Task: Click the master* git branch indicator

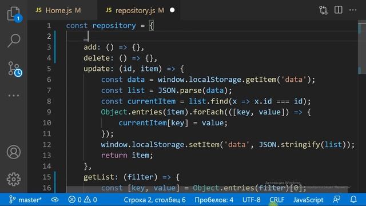Action: click(25, 200)
